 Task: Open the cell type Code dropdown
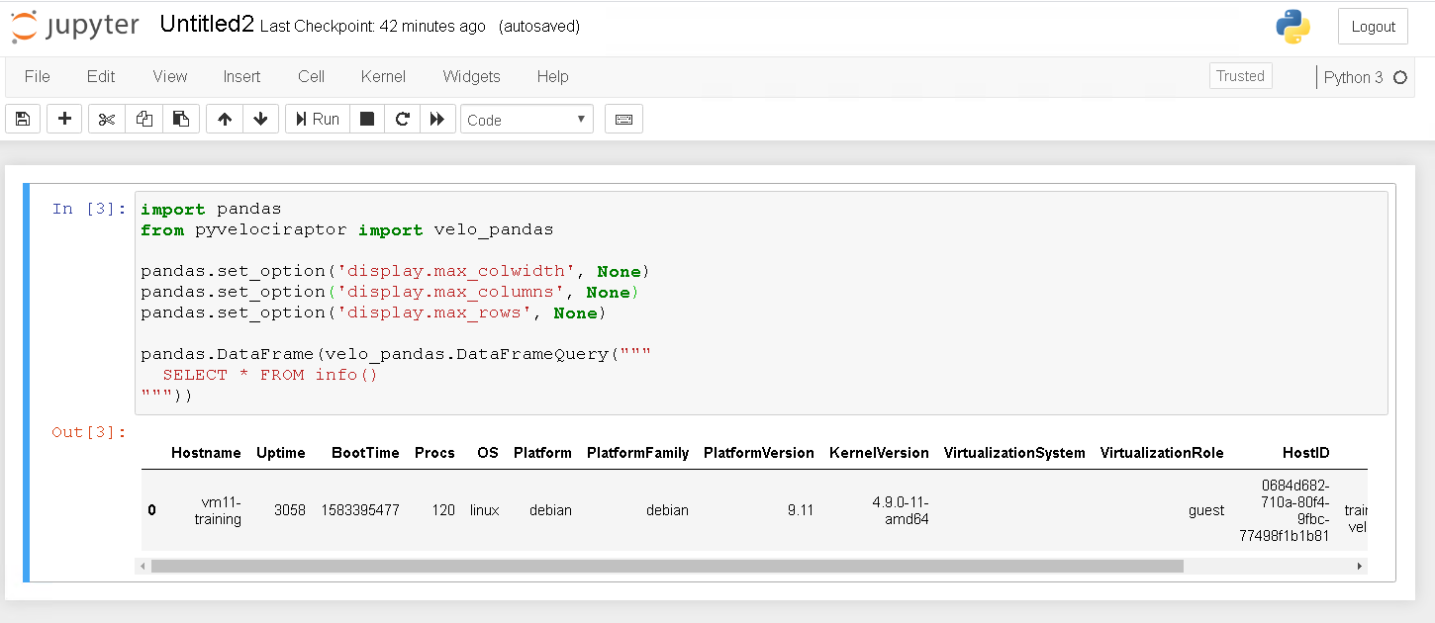coord(526,120)
